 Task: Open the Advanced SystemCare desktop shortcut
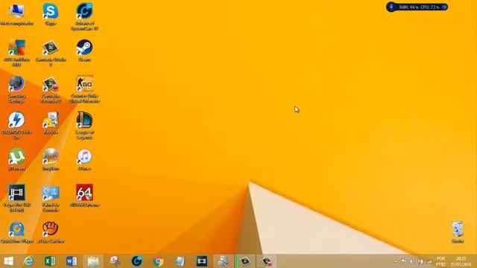click(x=84, y=16)
